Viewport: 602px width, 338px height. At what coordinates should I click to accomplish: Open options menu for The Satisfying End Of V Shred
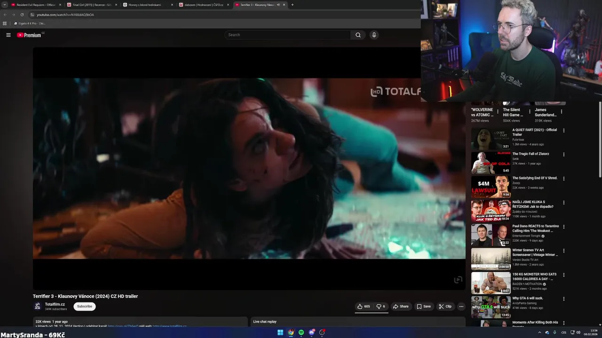[x=564, y=178]
